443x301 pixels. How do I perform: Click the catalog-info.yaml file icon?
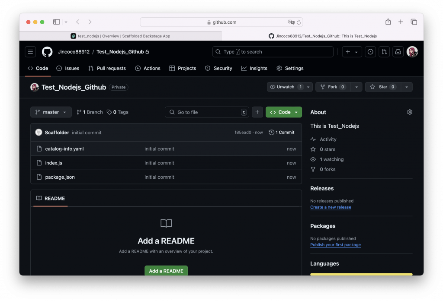coord(39,149)
